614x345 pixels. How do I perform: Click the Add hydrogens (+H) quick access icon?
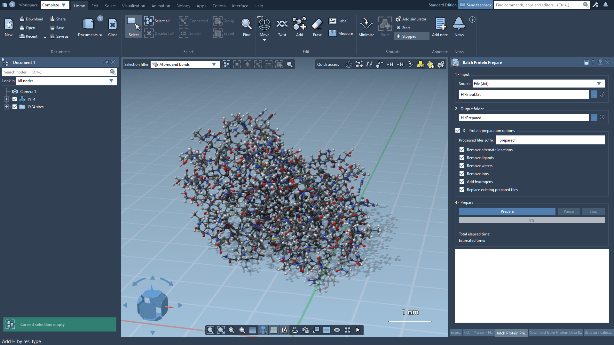390,65
